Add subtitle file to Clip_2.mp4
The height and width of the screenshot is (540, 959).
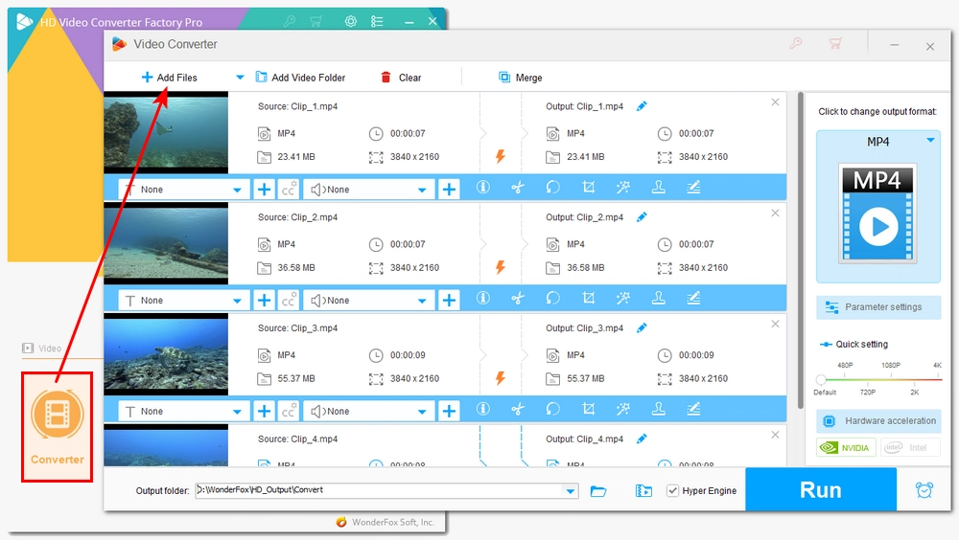[265, 301]
